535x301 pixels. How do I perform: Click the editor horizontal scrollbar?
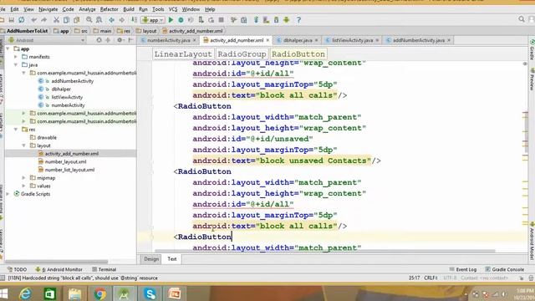coord(324,251)
